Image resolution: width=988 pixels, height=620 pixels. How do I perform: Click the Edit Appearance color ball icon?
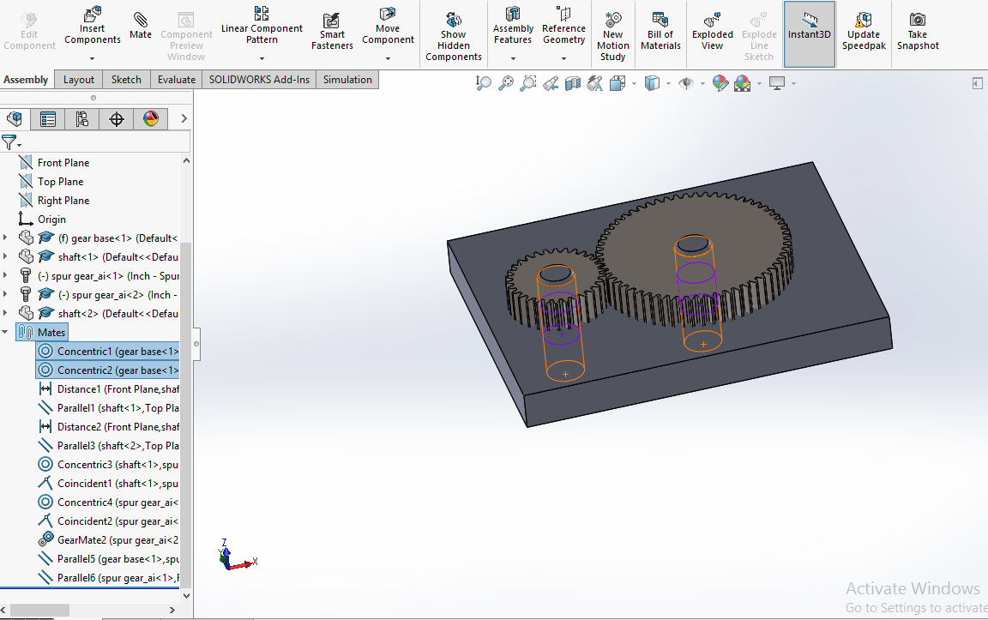tap(720, 83)
